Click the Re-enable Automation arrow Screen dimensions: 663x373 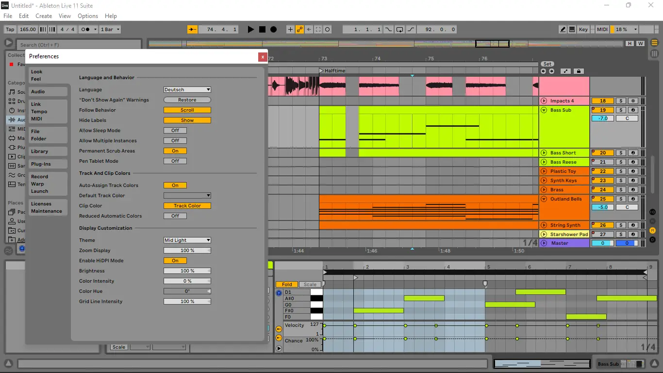pyautogui.click(x=309, y=30)
